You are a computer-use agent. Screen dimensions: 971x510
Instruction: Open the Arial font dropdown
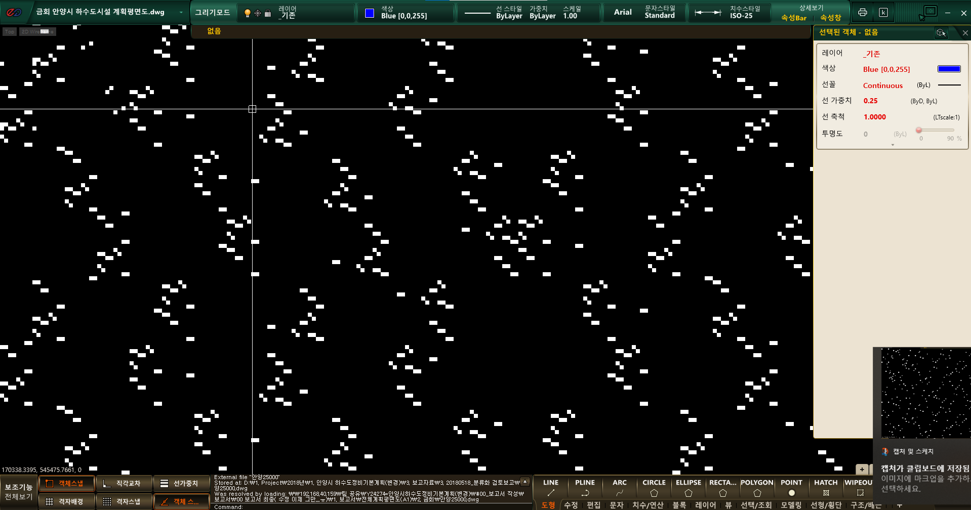click(623, 12)
